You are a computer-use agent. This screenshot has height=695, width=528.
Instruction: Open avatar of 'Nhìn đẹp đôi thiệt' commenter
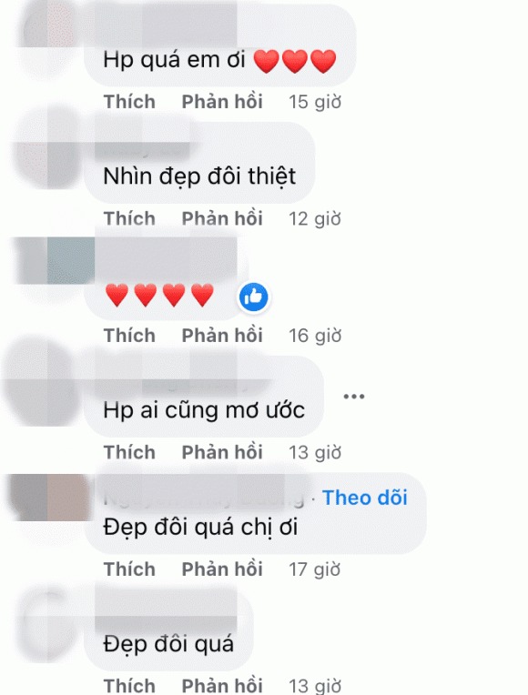click(x=49, y=148)
